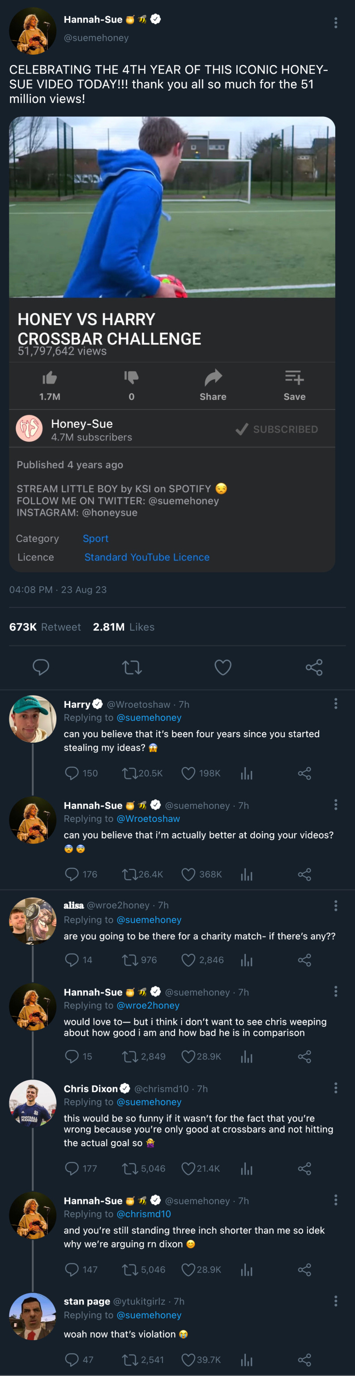Image resolution: width=355 pixels, height=1376 pixels.
Task: Like Harry's stealing ideas reply
Action: coord(188,773)
